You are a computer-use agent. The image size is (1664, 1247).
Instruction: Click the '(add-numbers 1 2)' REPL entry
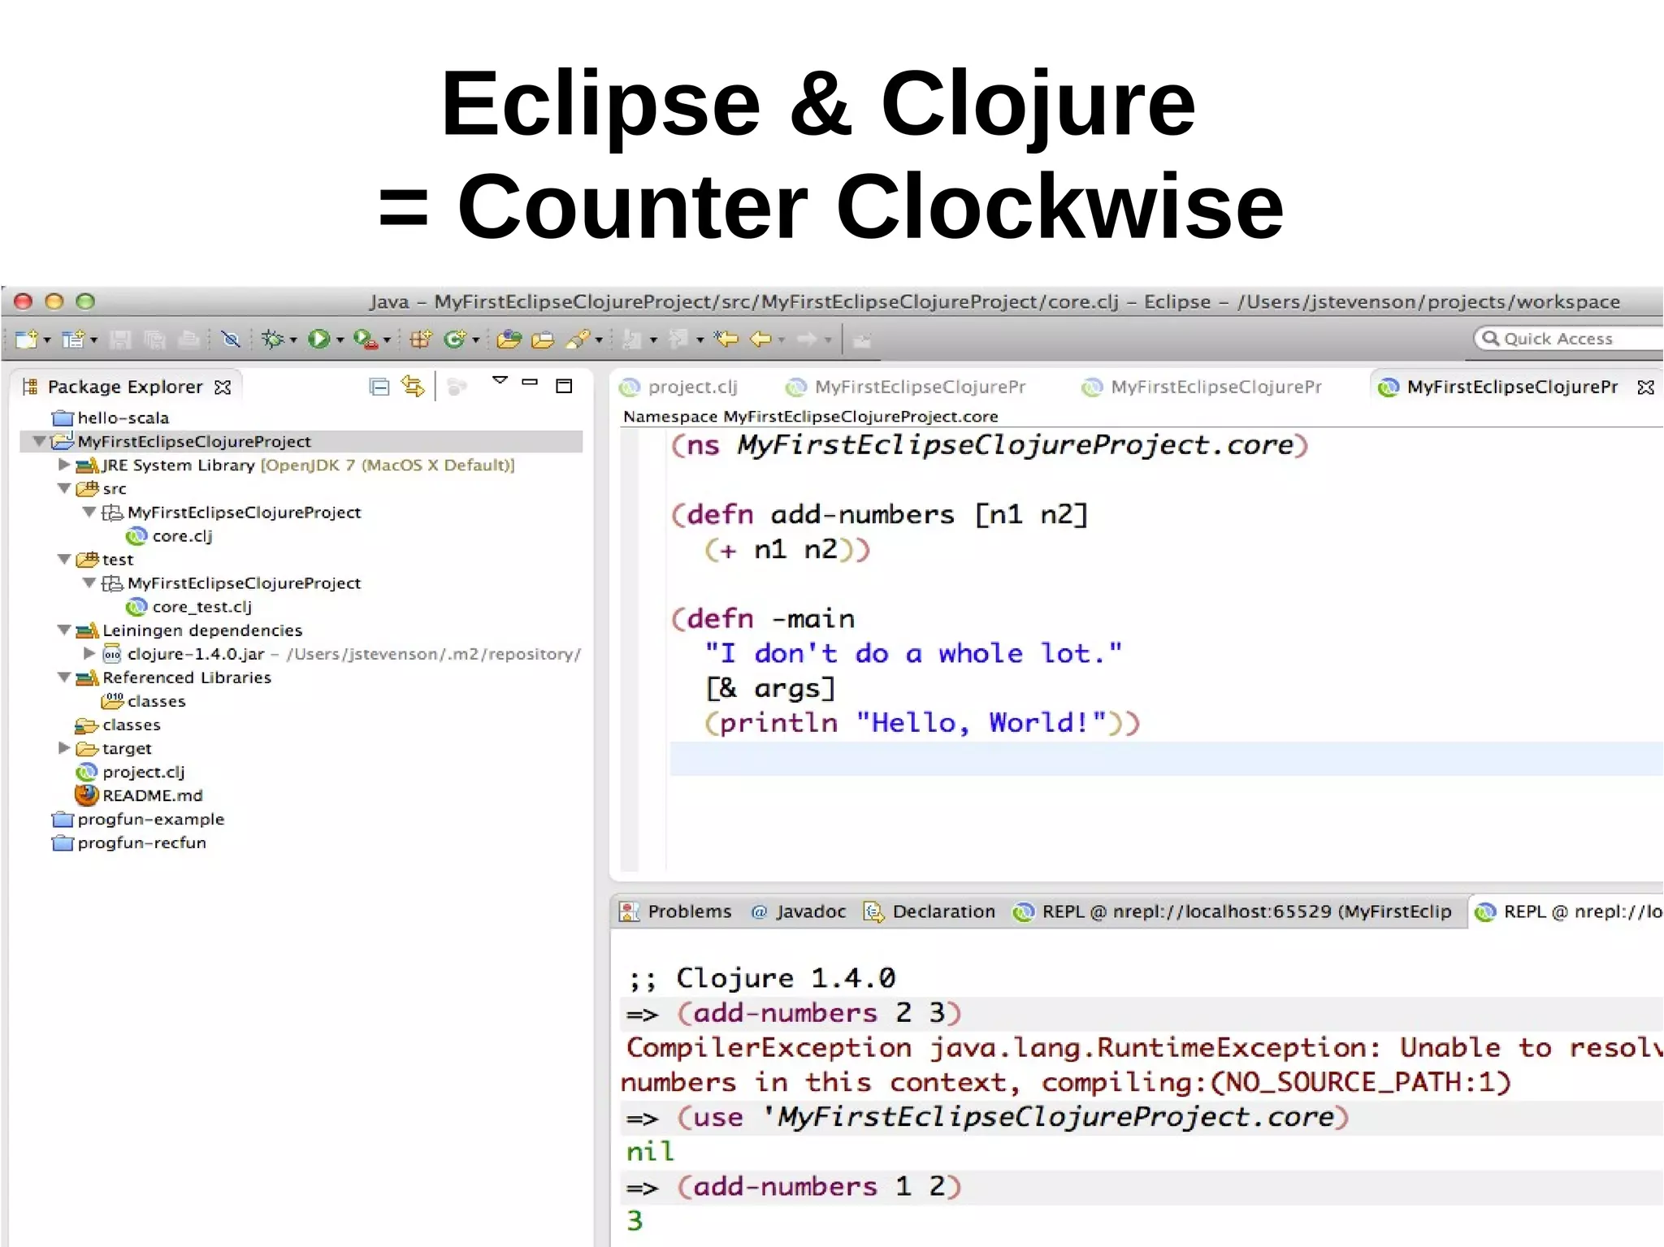coord(819,1187)
